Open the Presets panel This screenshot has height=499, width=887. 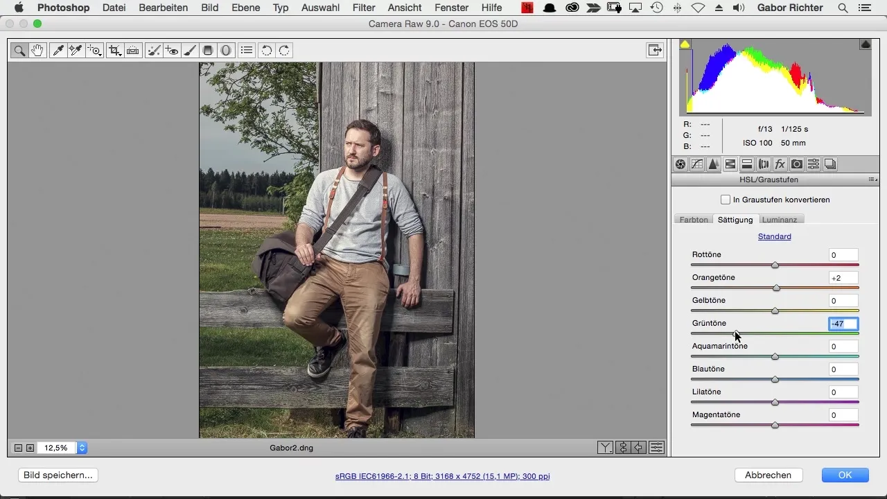click(814, 164)
